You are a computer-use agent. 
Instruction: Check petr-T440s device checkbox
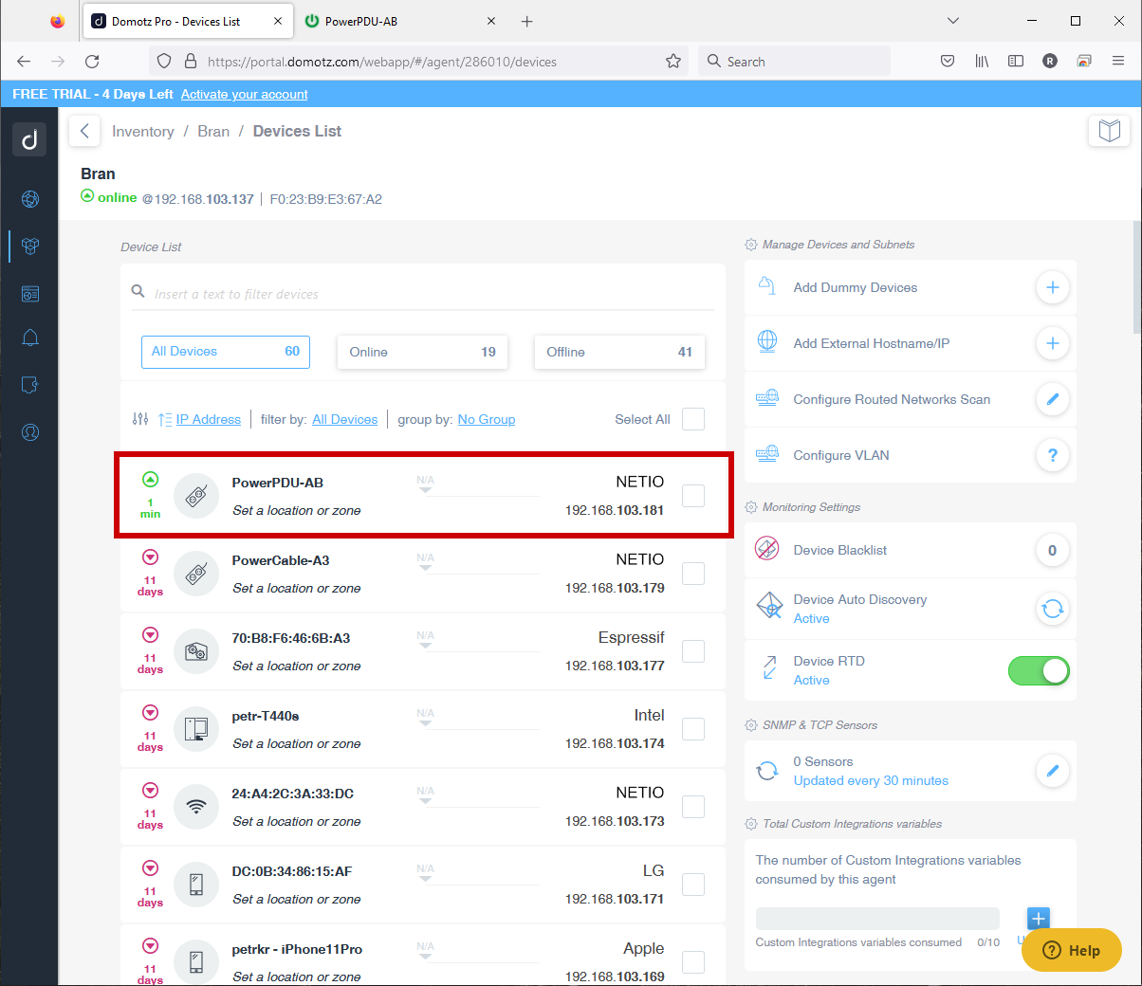[x=693, y=728]
